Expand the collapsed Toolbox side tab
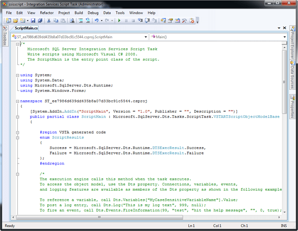Screen dimensions: 298x231 [x=5, y=36]
